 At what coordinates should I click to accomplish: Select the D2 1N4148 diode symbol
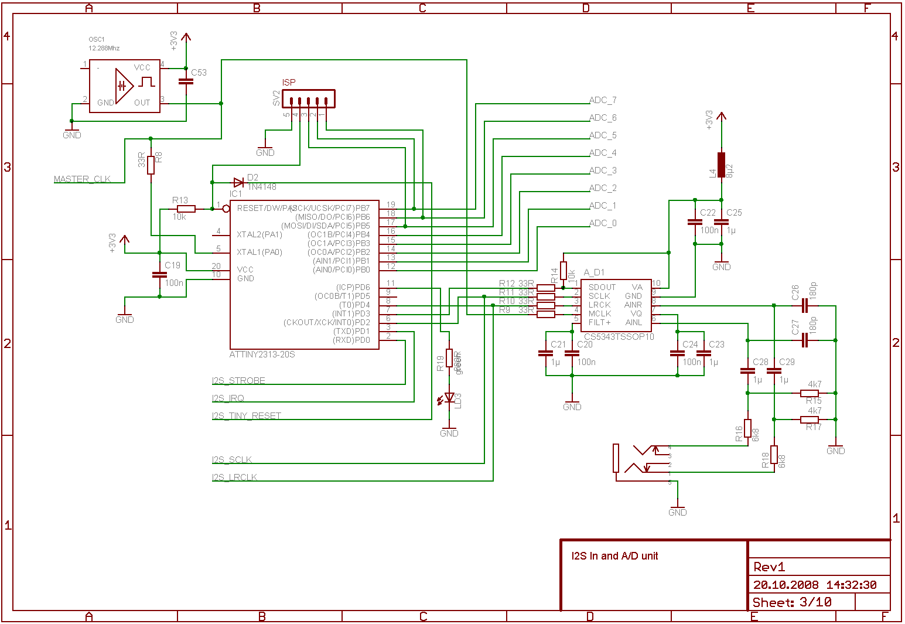coord(238,182)
